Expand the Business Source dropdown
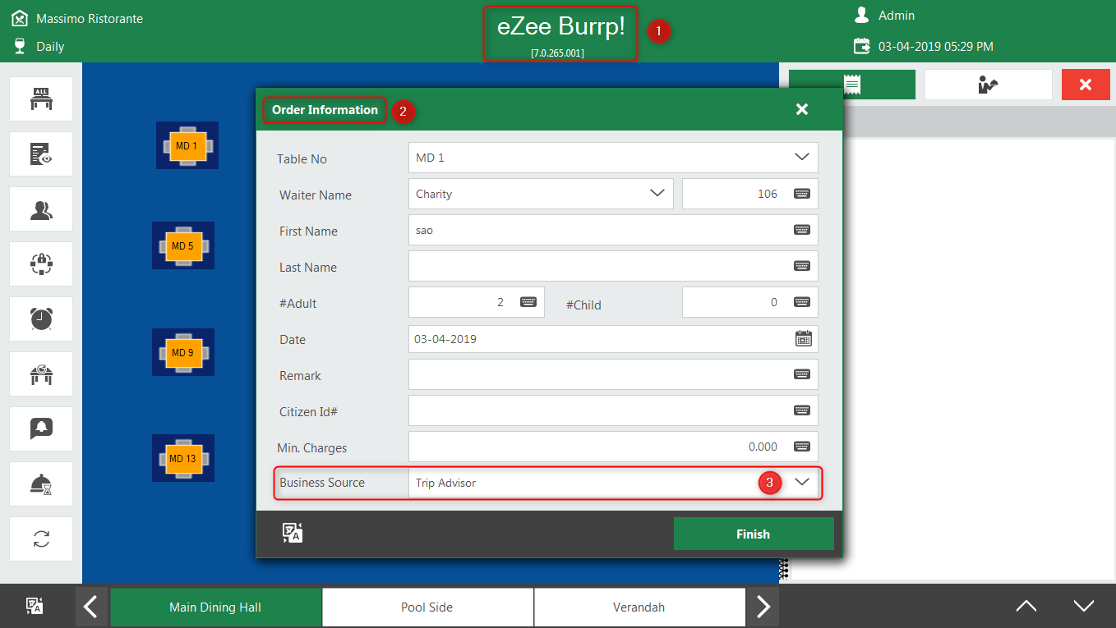Screen dimensions: 1116x628 click(x=803, y=482)
